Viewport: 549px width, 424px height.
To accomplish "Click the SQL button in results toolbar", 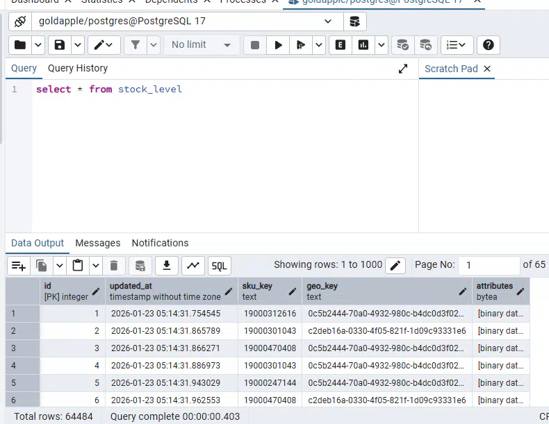I will pyautogui.click(x=219, y=265).
